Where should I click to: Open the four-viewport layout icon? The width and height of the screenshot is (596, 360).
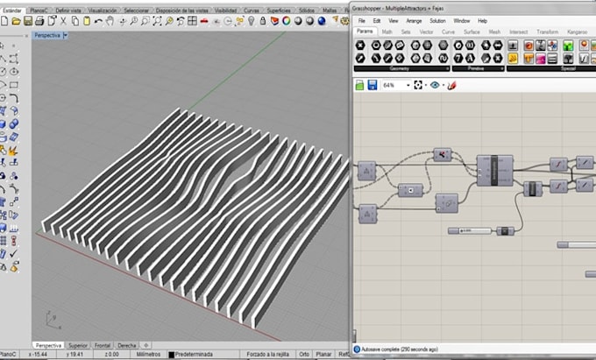tap(192, 21)
